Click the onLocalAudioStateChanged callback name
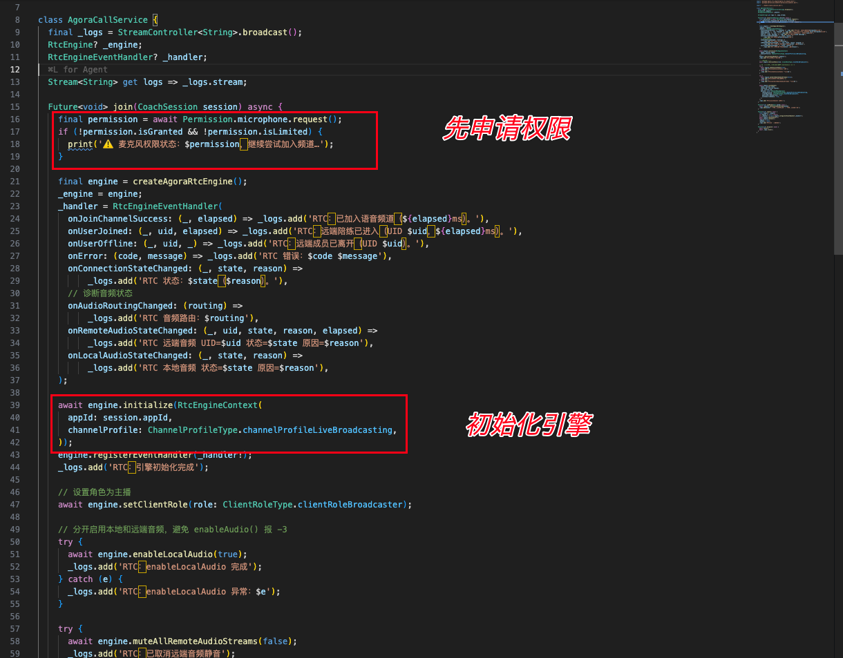Viewport: 843px width, 658px height. click(x=128, y=356)
